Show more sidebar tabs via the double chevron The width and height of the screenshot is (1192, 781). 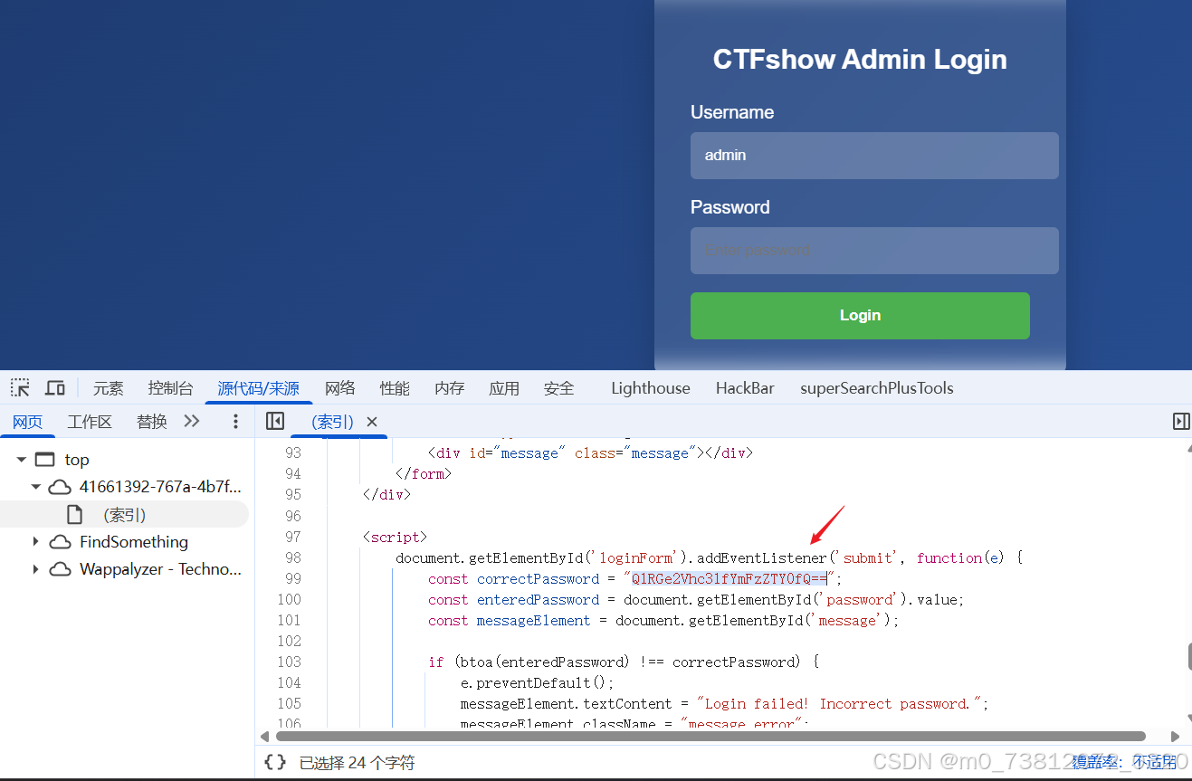tap(191, 421)
